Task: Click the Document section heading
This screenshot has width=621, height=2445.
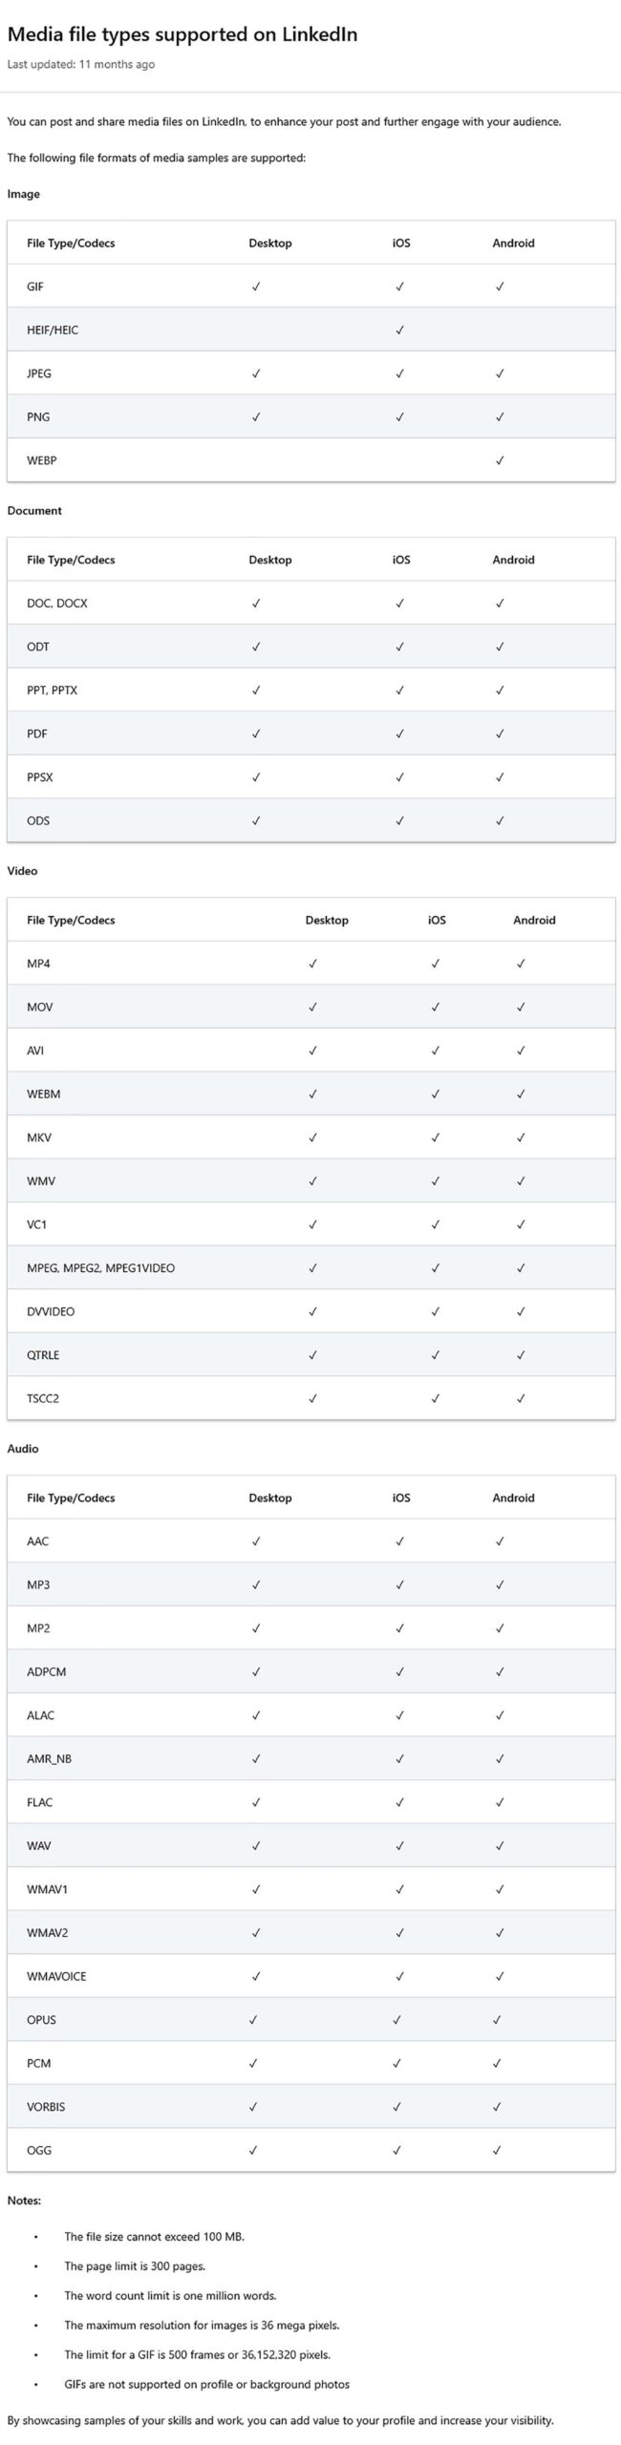Action: (x=34, y=511)
